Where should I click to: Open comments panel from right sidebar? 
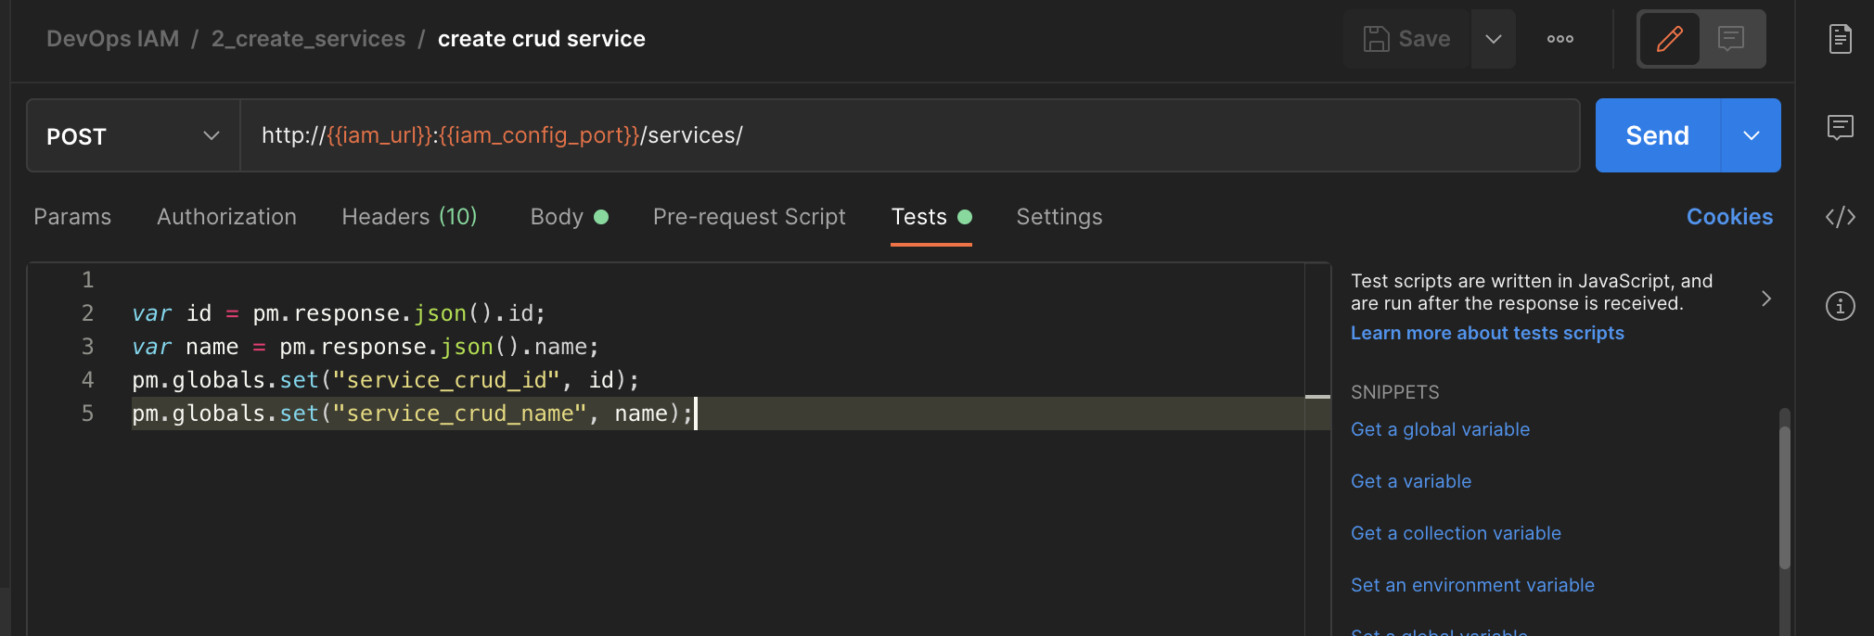[x=1840, y=127]
